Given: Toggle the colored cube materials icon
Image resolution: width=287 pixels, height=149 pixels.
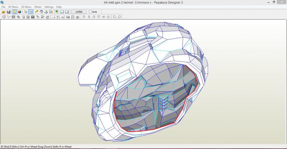Looking at the screenshot, I should tap(19, 12).
